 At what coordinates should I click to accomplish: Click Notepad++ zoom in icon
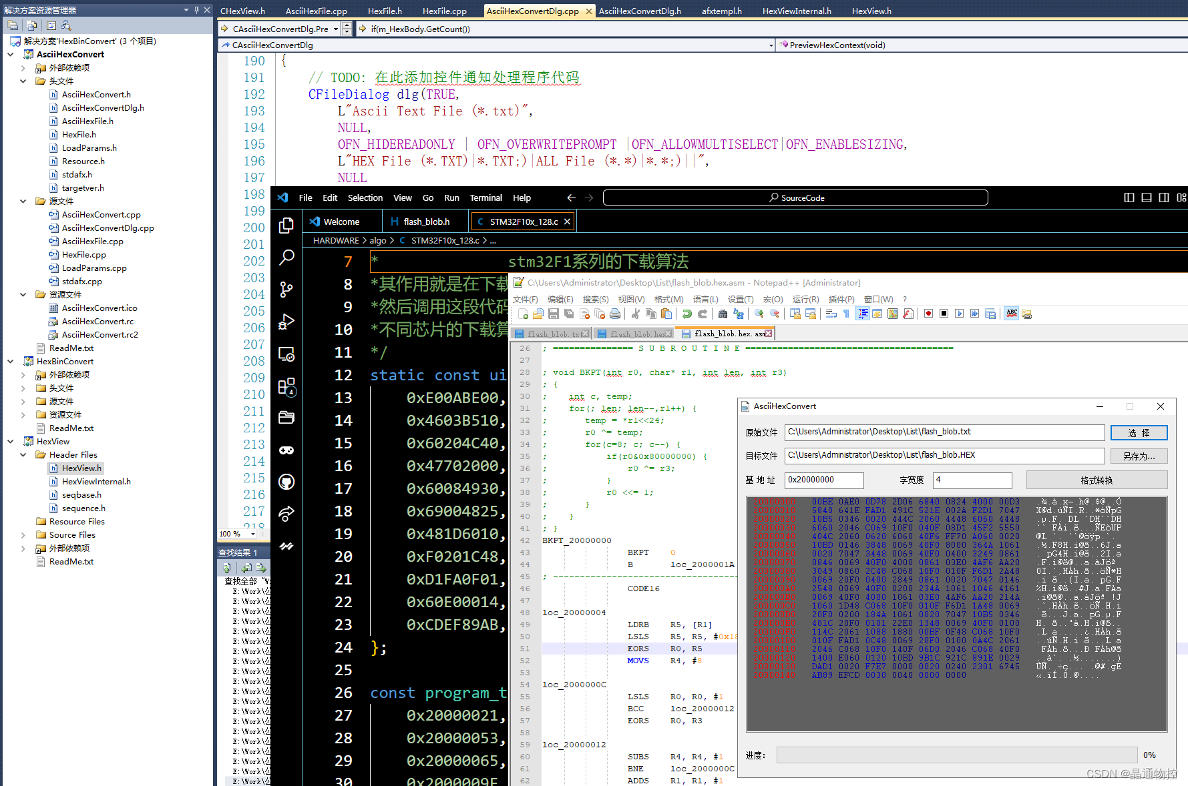pos(759,314)
